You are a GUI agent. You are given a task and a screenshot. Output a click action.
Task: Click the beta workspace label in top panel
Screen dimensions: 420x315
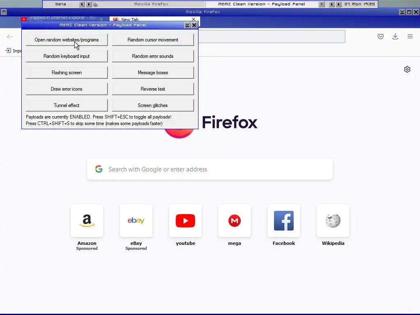[61, 4]
